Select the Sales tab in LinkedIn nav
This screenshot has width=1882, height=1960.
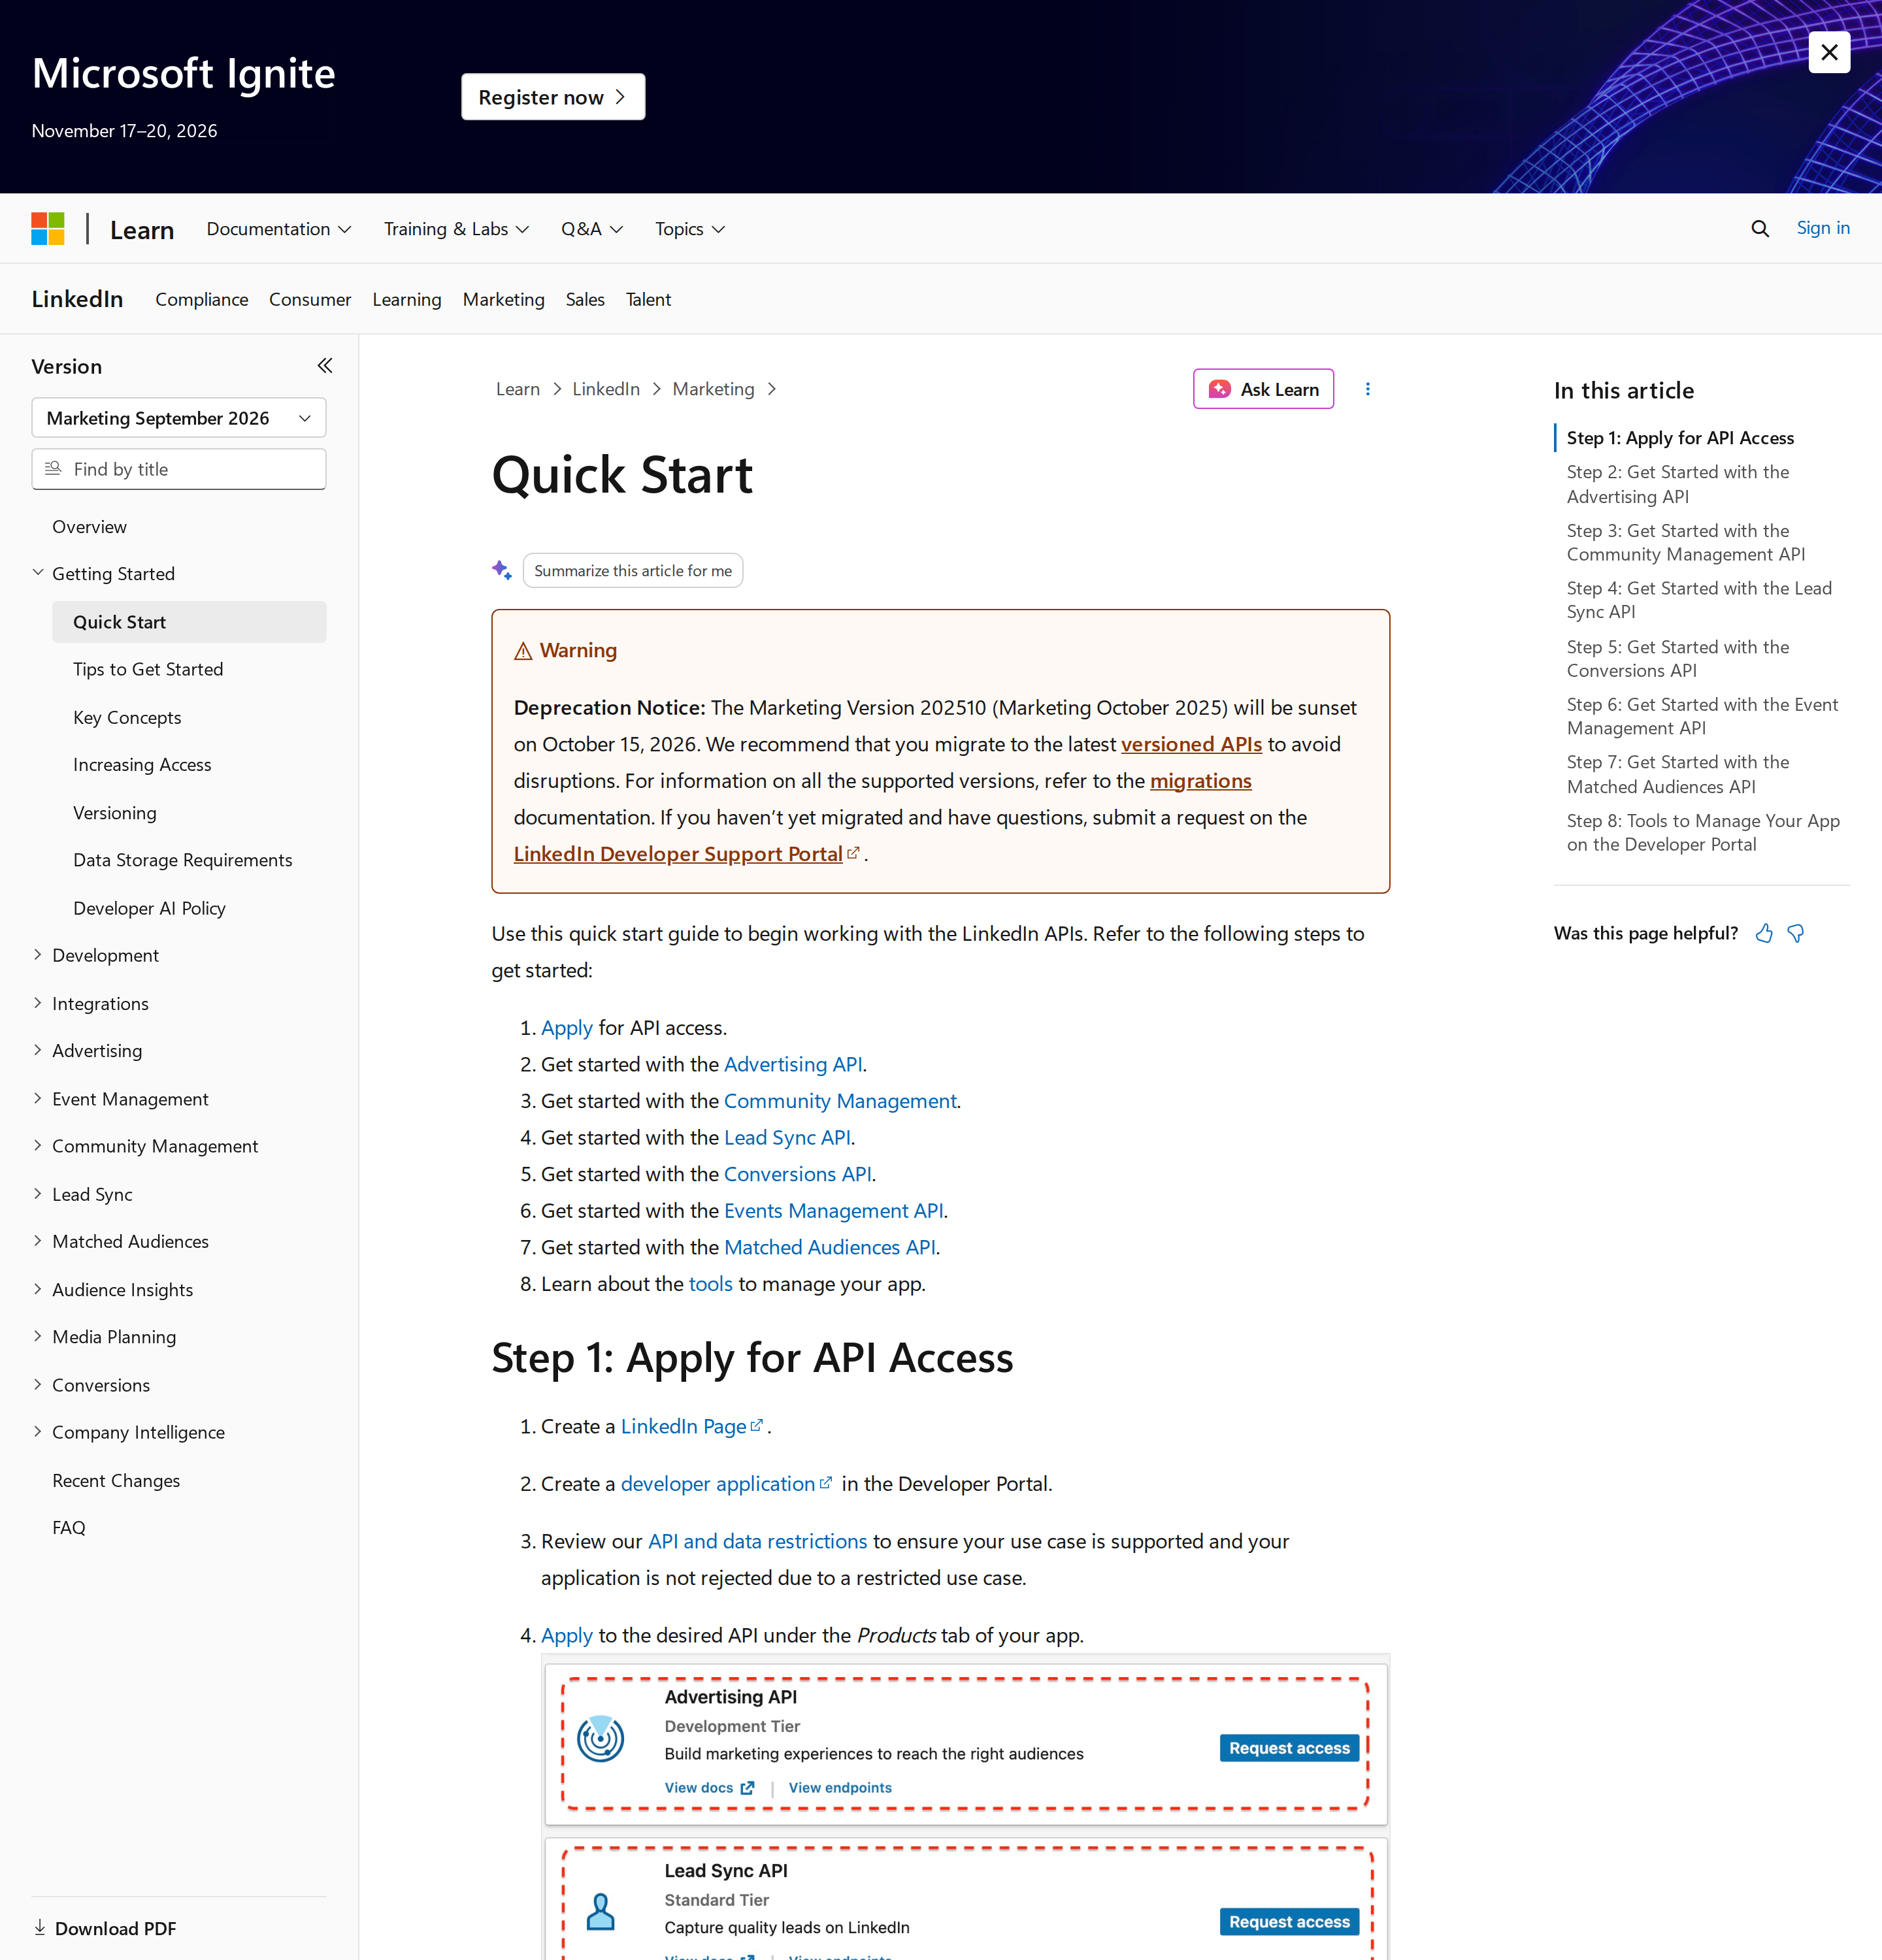coord(585,299)
